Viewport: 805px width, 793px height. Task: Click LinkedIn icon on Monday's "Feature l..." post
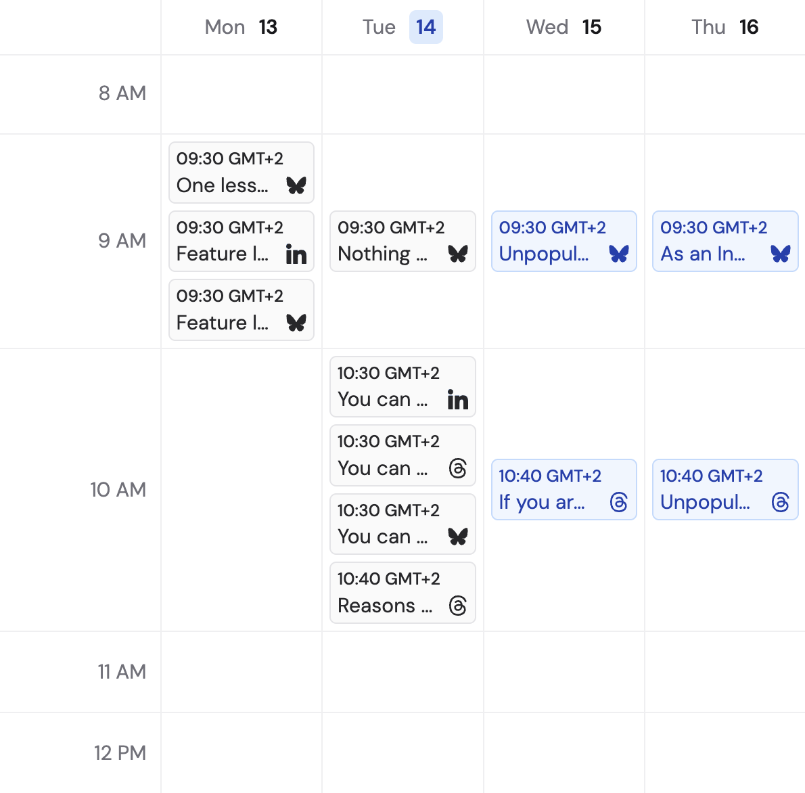296,254
